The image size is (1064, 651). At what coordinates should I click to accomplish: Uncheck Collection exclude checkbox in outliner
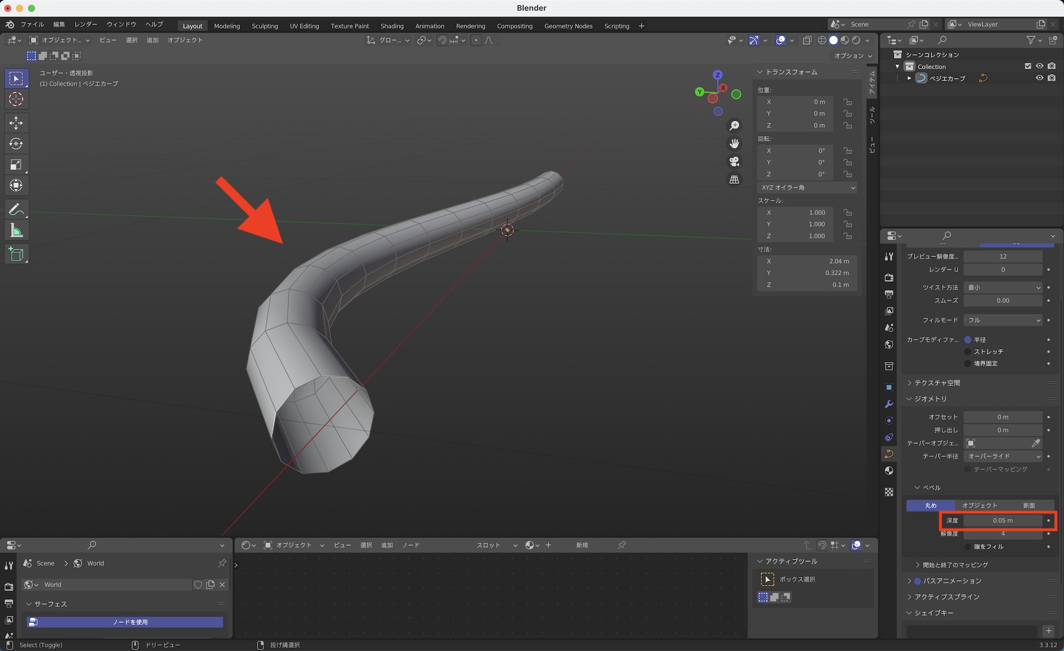click(x=1028, y=66)
